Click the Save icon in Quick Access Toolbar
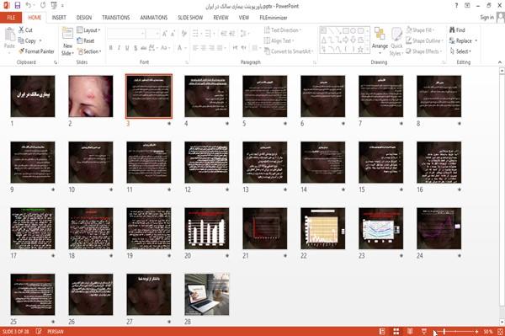The width and height of the screenshot is (505, 336). click(x=18, y=5)
